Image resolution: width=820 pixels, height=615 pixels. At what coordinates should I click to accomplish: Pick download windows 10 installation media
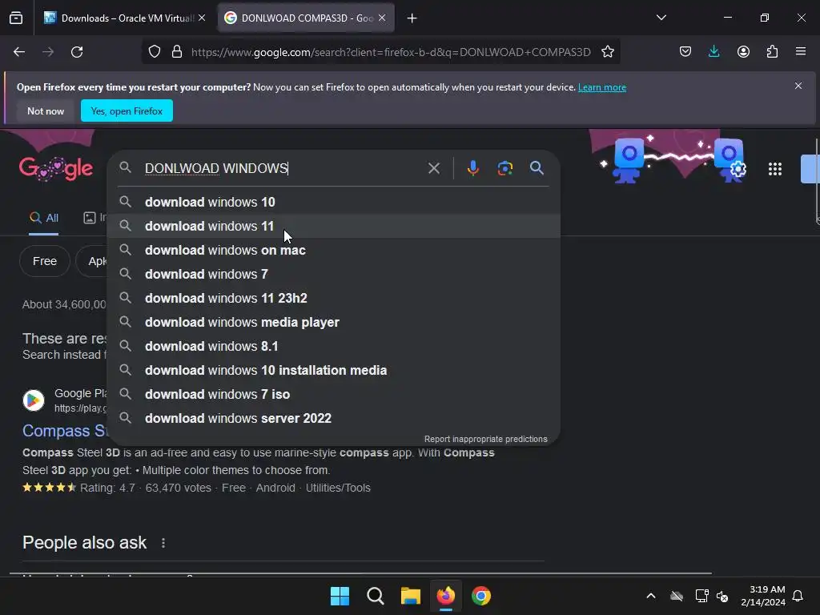click(334, 370)
